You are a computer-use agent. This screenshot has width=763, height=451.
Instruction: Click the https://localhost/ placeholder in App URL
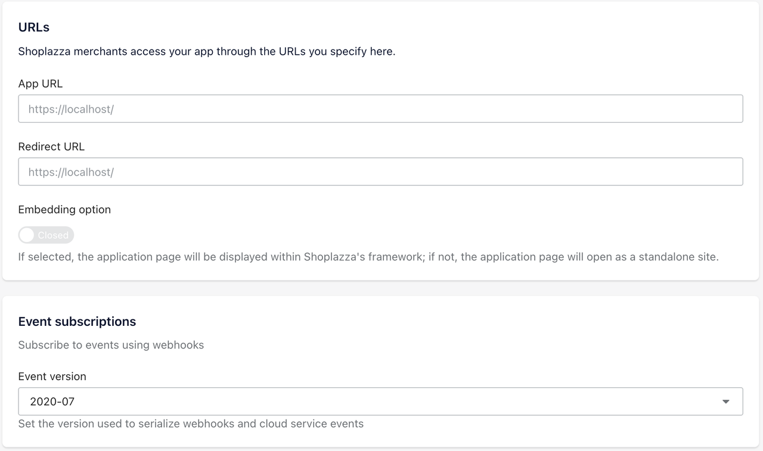pyautogui.click(x=71, y=110)
